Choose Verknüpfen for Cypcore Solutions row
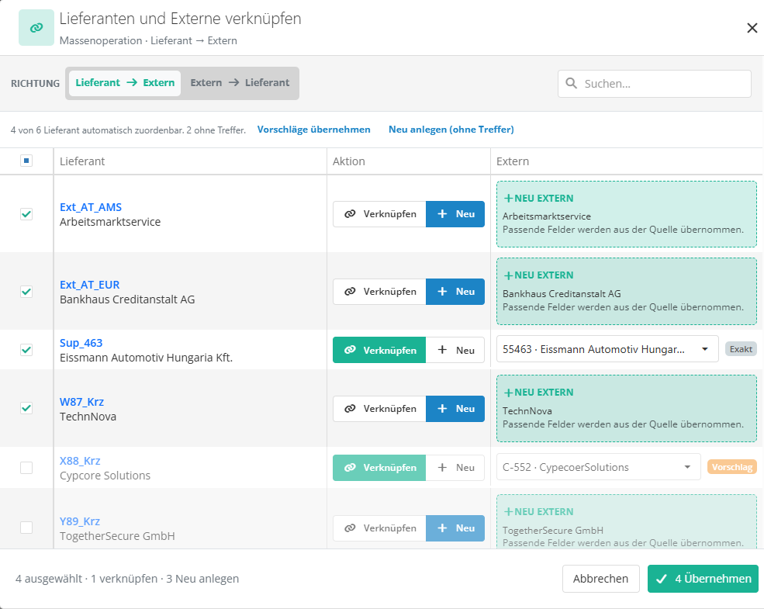Image resolution: width=764 pixels, height=609 pixels. tap(379, 468)
